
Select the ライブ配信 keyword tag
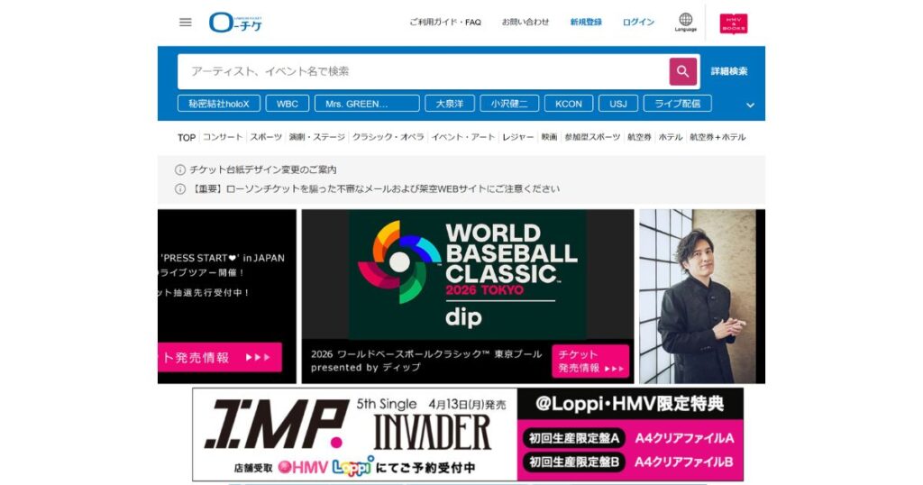pyautogui.click(x=678, y=104)
